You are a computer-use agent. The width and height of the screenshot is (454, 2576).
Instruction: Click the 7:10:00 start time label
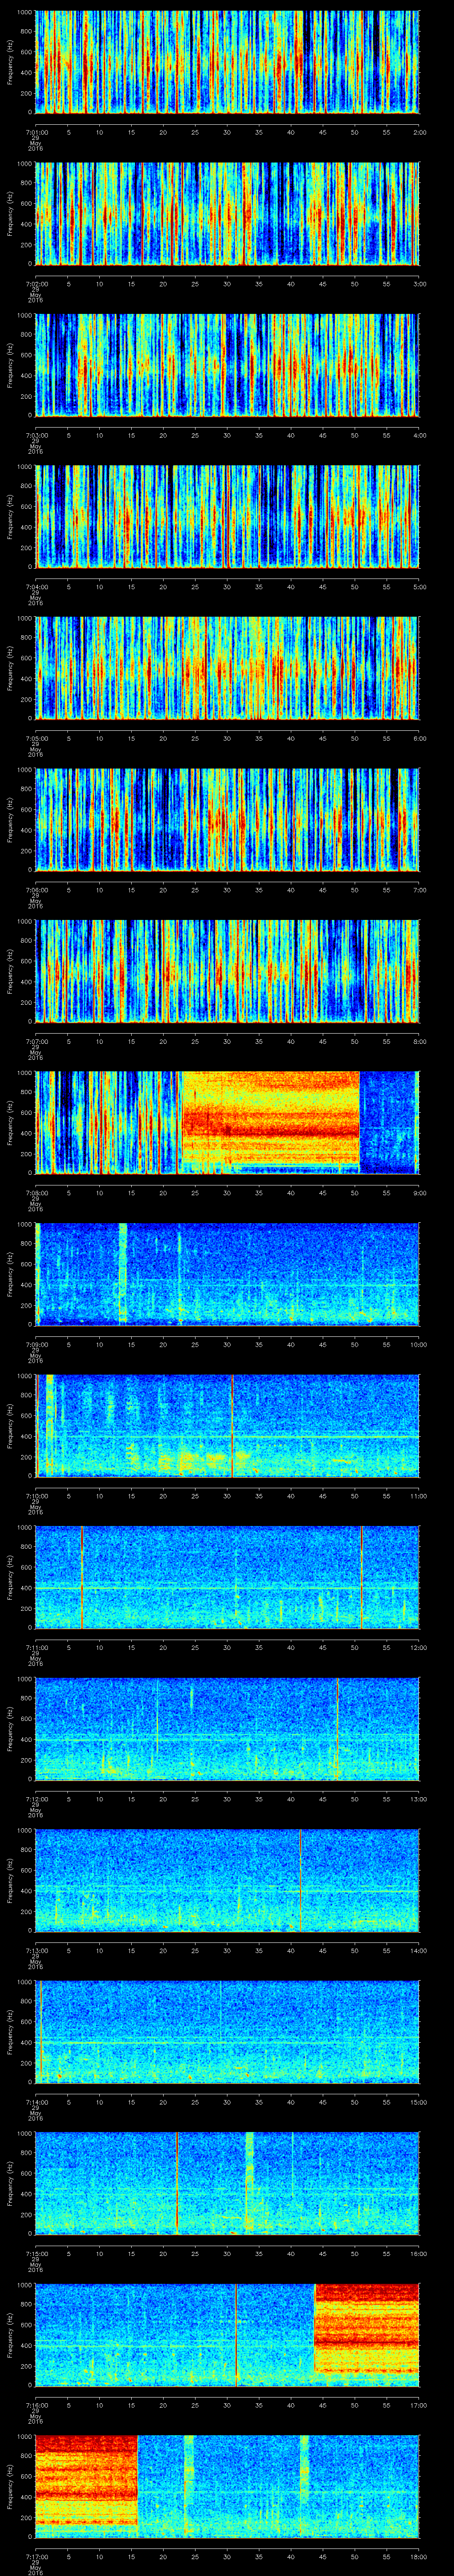[36, 1495]
